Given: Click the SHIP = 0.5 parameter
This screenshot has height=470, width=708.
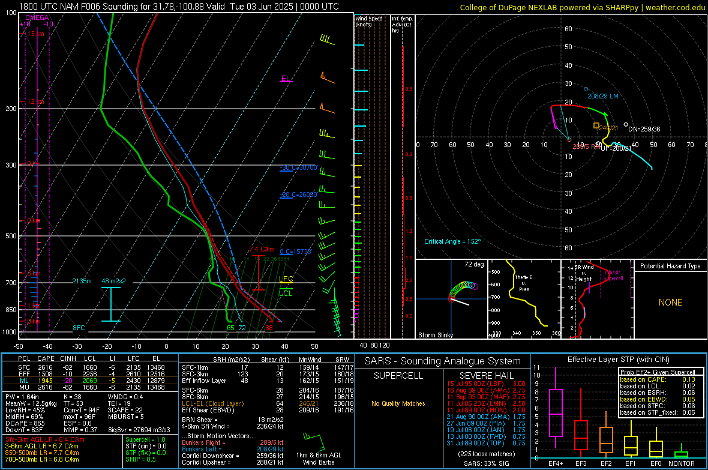Looking at the screenshot, I should pyautogui.click(x=140, y=459).
